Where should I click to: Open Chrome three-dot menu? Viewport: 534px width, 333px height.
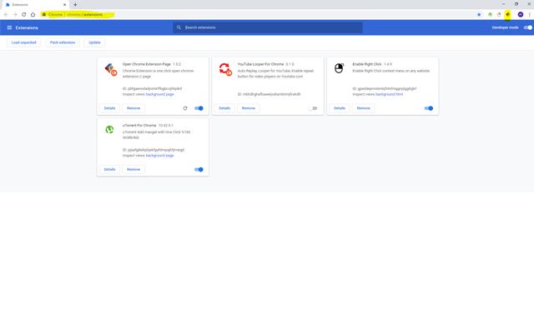coord(529,14)
